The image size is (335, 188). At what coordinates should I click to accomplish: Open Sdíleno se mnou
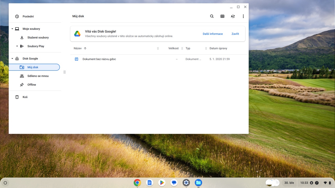click(34, 76)
